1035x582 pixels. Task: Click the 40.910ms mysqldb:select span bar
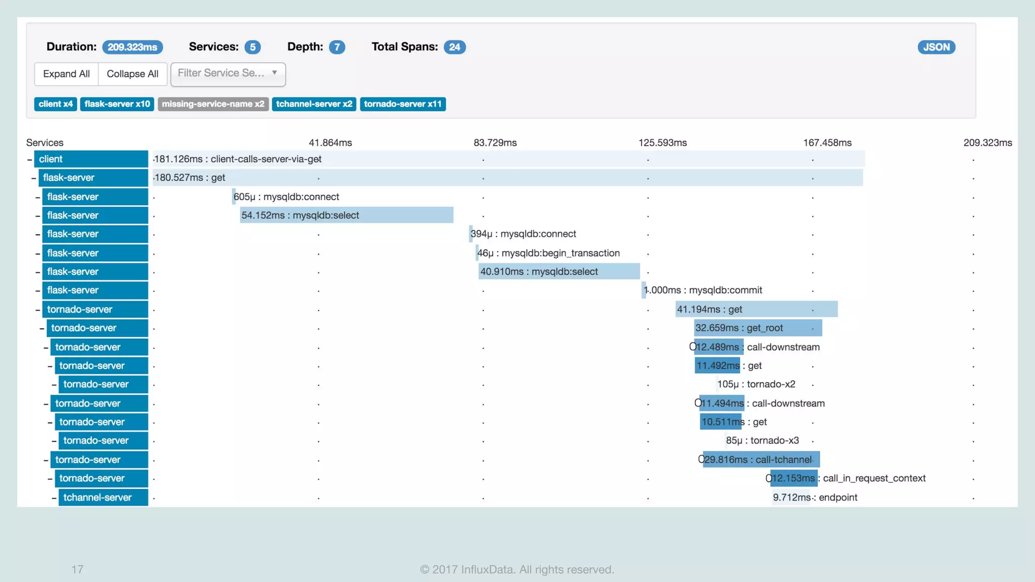(558, 272)
